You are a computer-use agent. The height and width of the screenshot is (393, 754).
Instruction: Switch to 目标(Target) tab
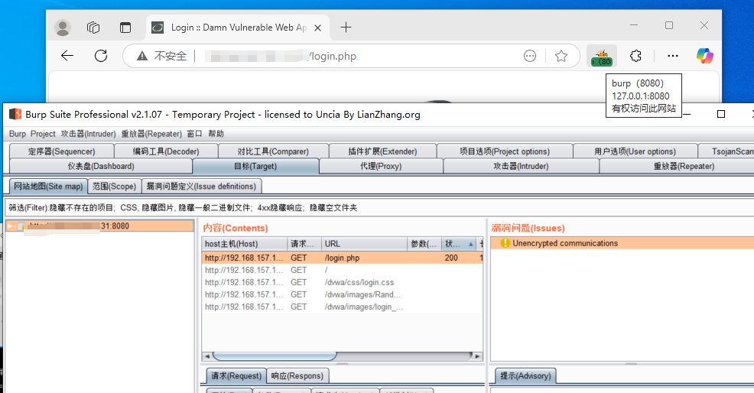(x=255, y=166)
